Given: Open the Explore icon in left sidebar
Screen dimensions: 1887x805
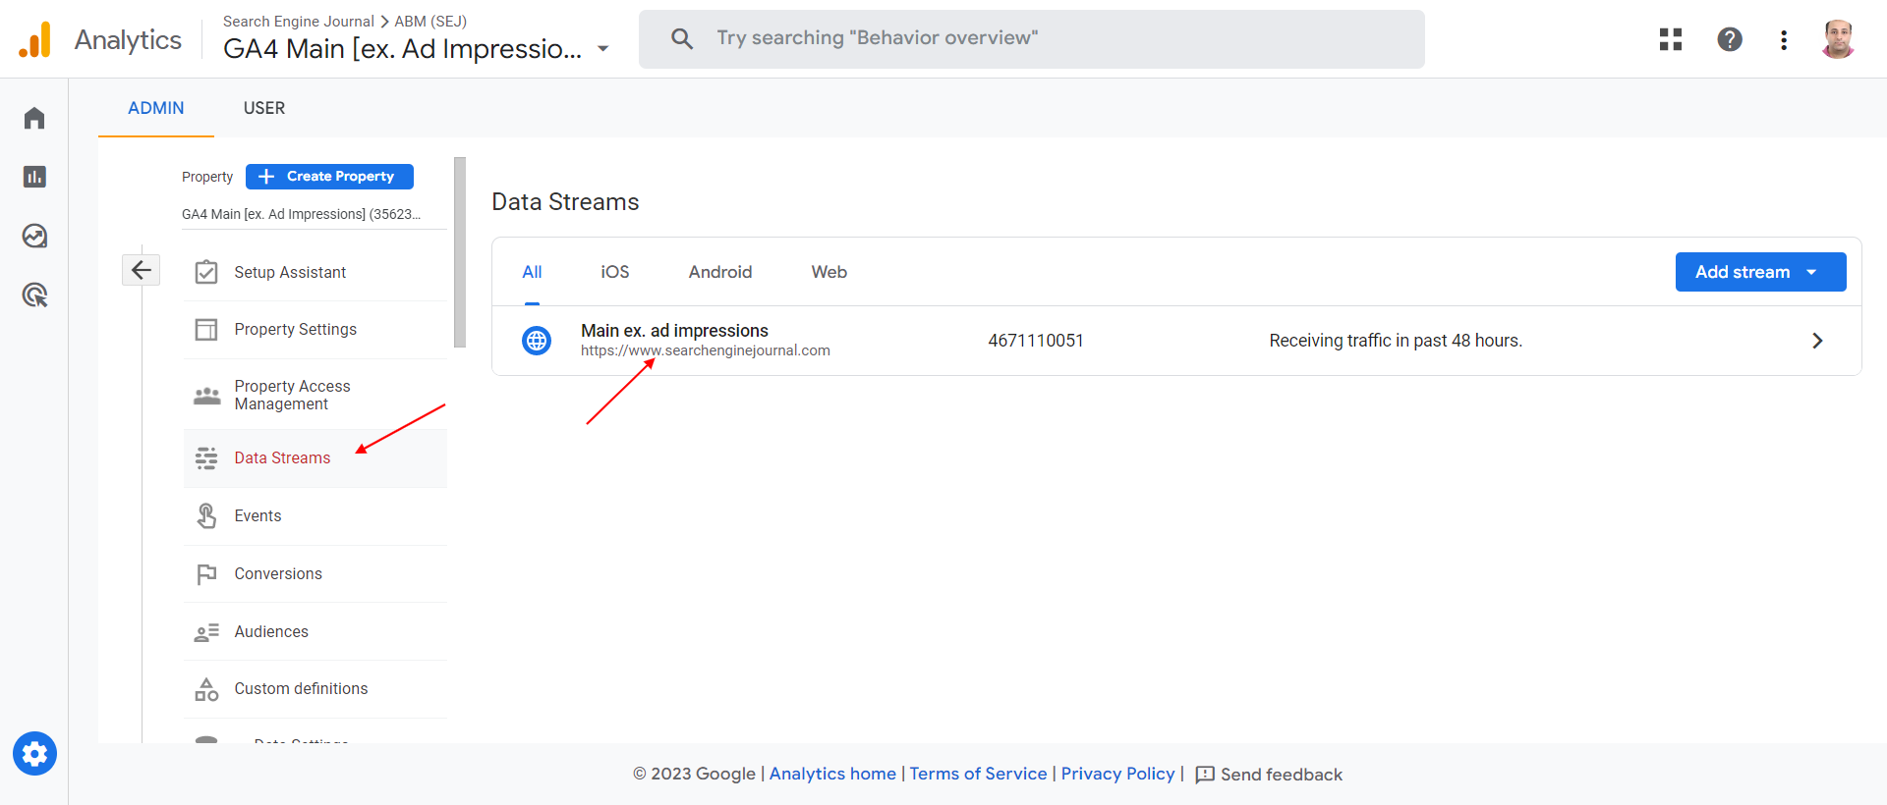Looking at the screenshot, I should click(34, 236).
